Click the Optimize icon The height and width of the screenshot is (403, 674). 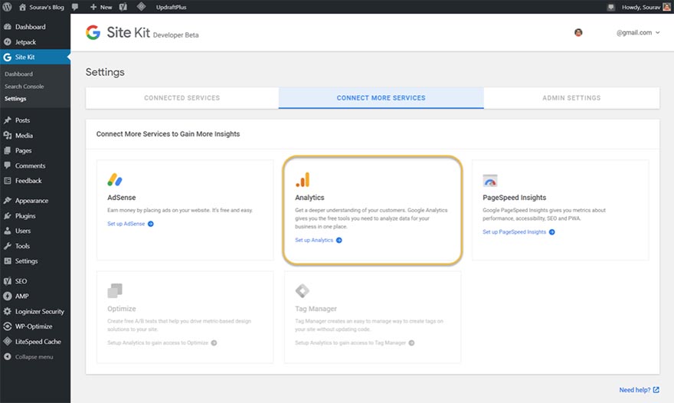point(115,290)
